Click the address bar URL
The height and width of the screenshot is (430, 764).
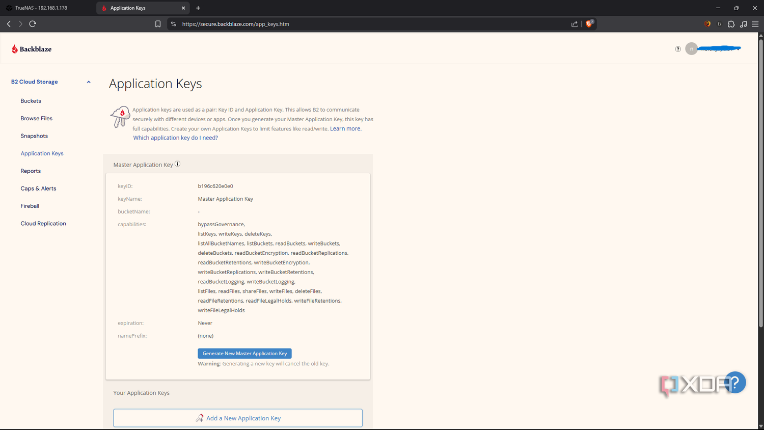(x=236, y=24)
